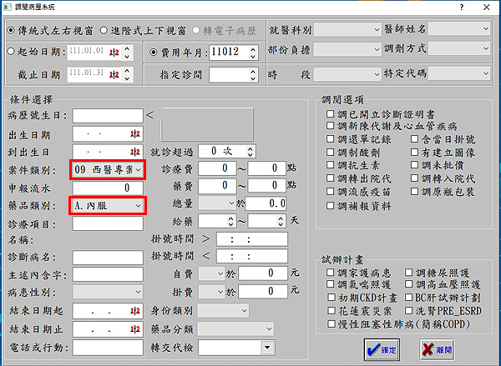Open the 轉交代檢 combo box arrow
Screen dimensions: 501x366
coord(266,348)
